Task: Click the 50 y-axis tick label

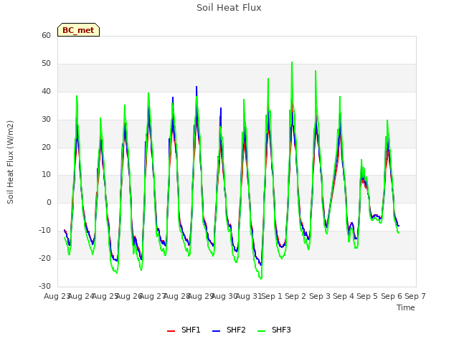Action: tap(46, 64)
